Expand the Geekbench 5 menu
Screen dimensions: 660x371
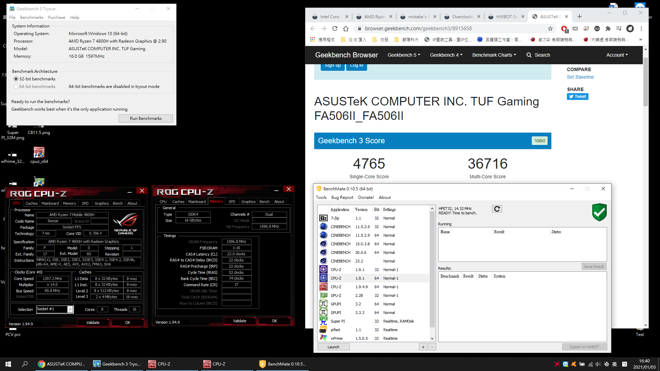pos(404,55)
